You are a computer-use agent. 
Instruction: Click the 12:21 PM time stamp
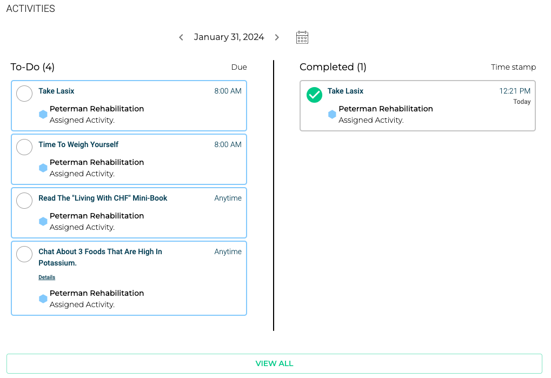point(515,91)
